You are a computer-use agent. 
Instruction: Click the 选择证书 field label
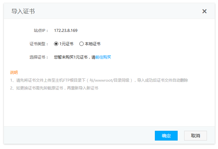pyautogui.click(x=39, y=57)
